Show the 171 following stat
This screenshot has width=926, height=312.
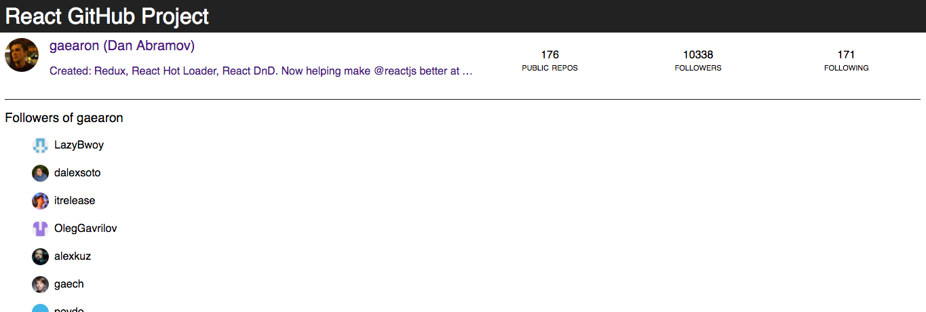846,60
